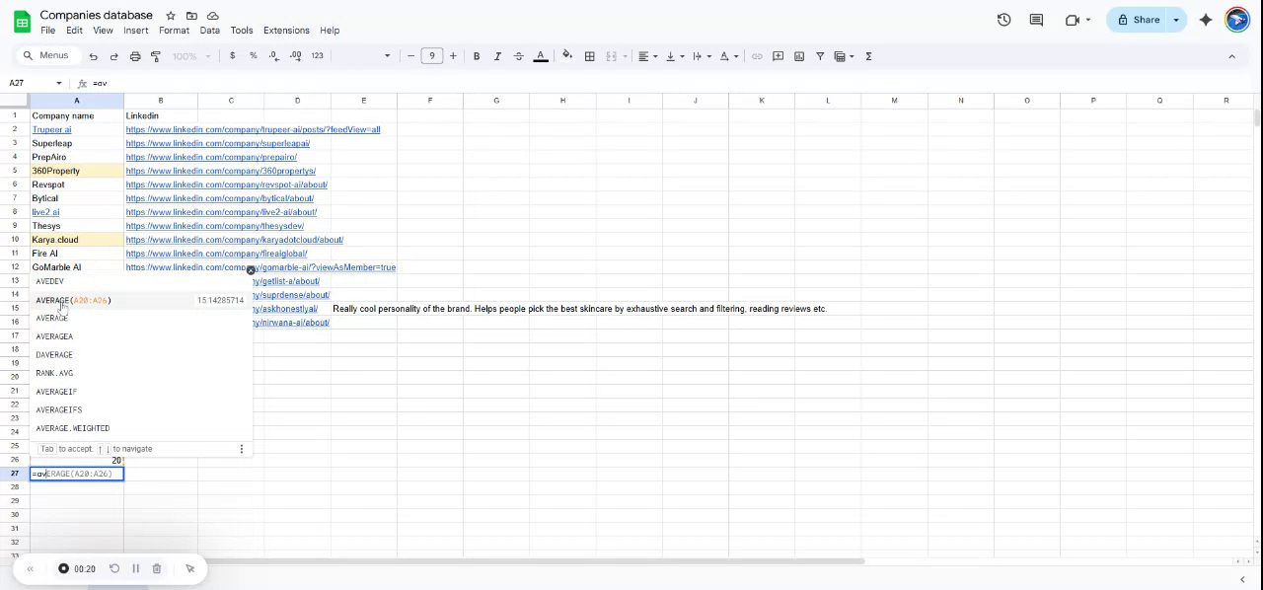Star the Companies database document
Screen dimensions: 1263x590
[x=171, y=16]
